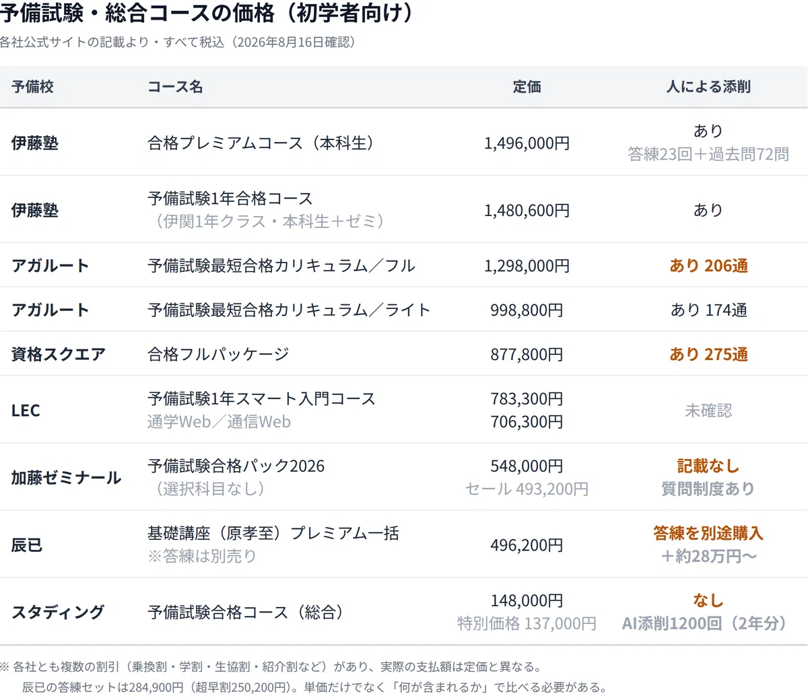Image resolution: width=808 pixels, height=698 pixels.
Task: Click the price 496,200円
Action: (x=527, y=545)
